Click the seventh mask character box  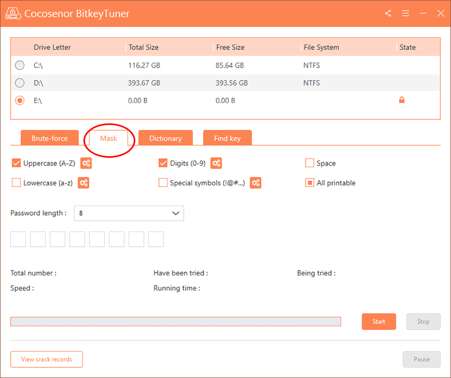(136, 239)
